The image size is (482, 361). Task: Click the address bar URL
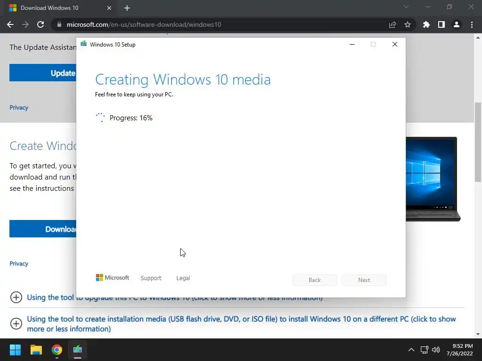[144, 24]
